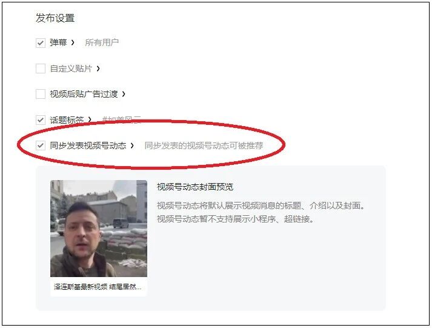The height and width of the screenshot is (328, 432).
Task: Expand the chevron beside 自定义贴片
Action: 98,69
